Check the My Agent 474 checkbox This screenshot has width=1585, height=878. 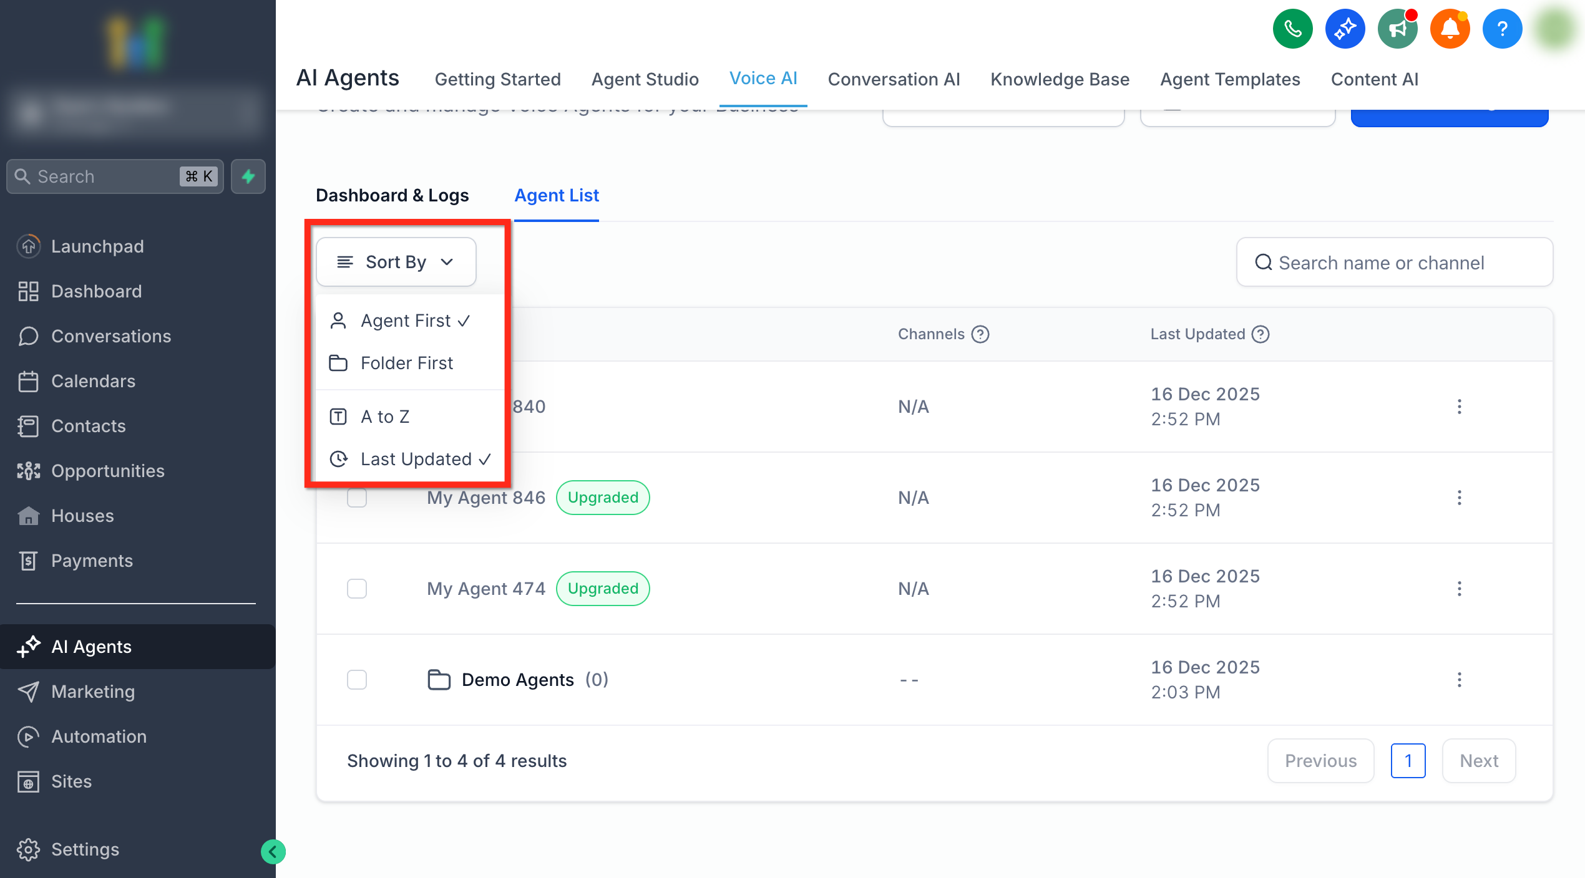pyautogui.click(x=357, y=589)
